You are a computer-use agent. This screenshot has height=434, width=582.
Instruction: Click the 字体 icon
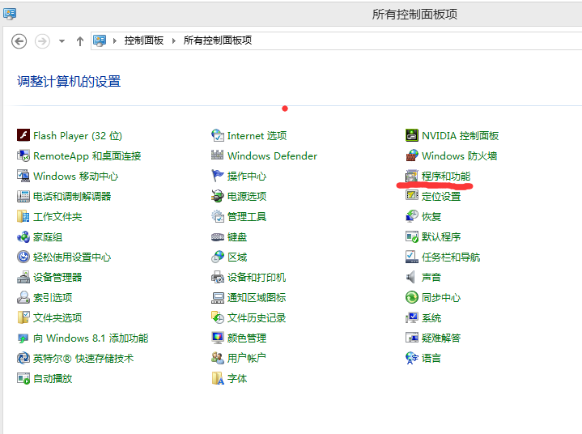(x=218, y=378)
